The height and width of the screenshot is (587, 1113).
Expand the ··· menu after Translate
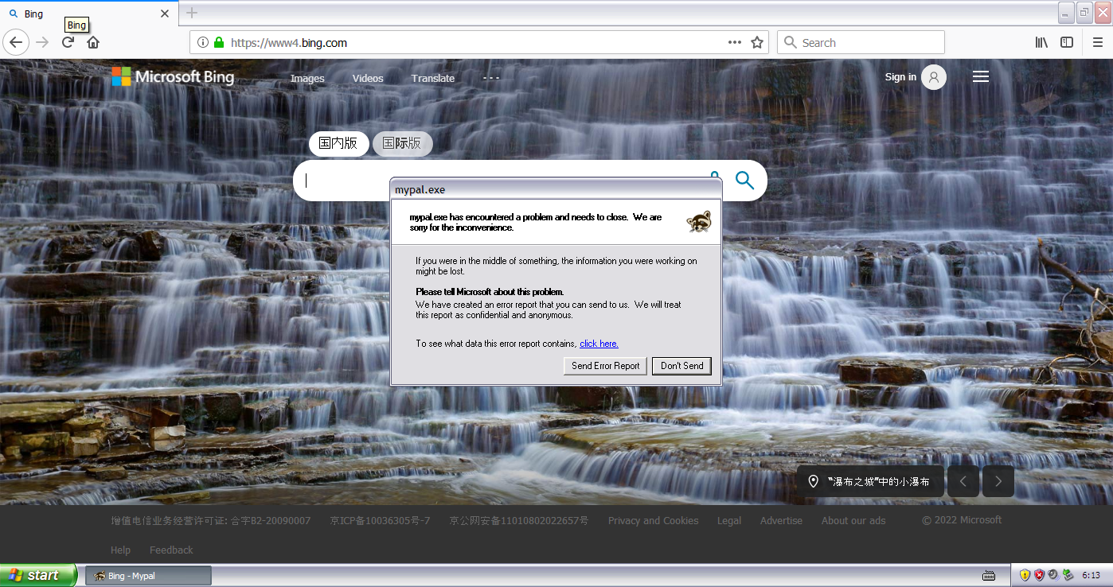pos(491,77)
